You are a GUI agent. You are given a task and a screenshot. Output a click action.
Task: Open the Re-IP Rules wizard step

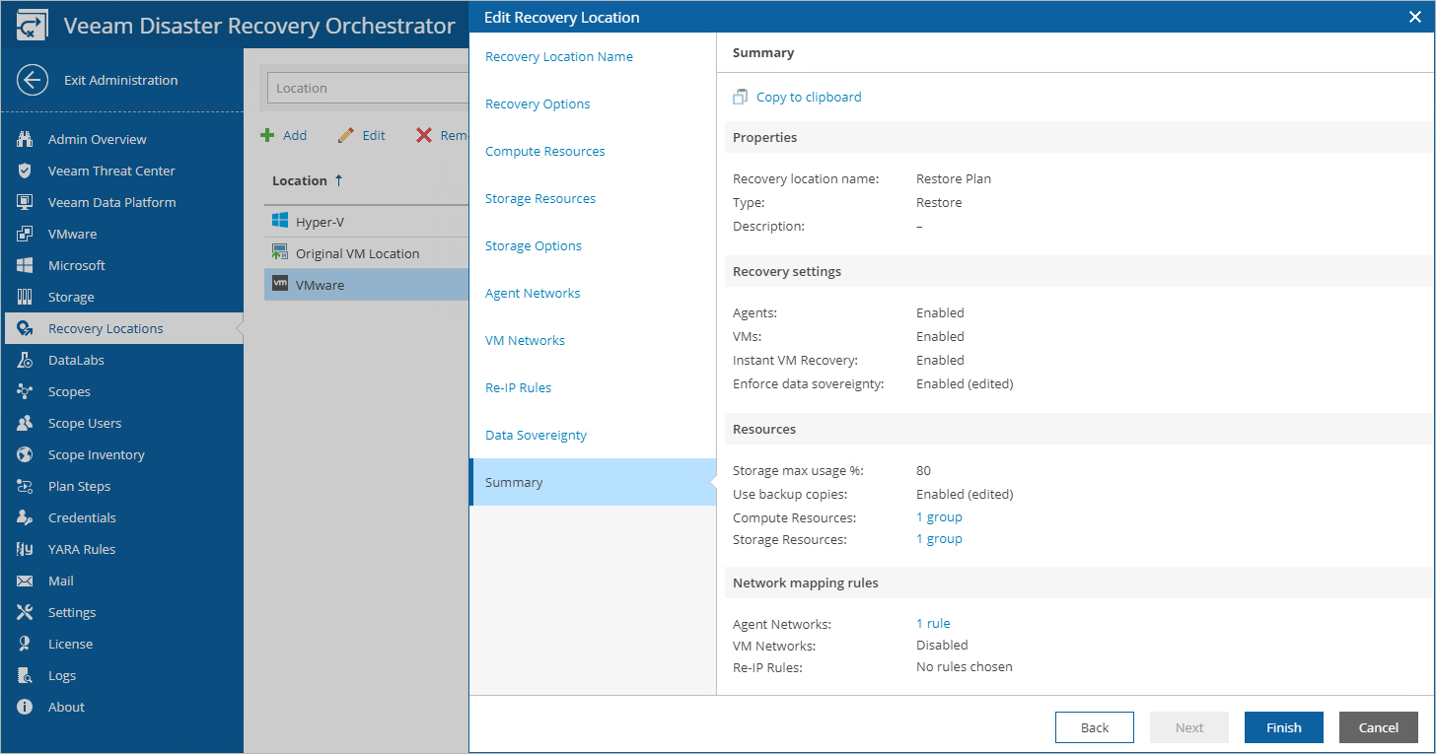(x=518, y=387)
